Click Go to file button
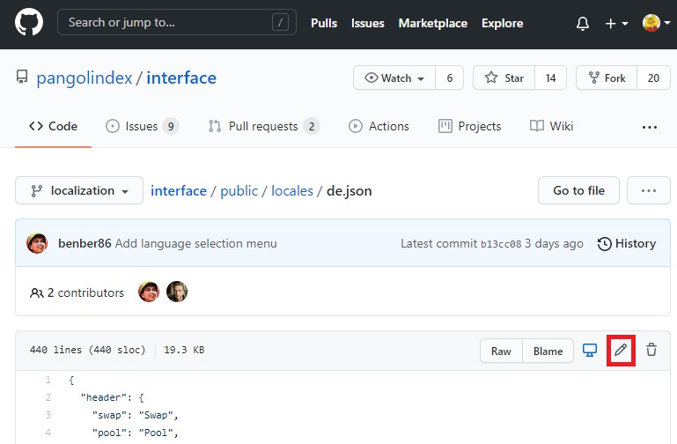This screenshot has height=444, width=677. pyautogui.click(x=578, y=190)
